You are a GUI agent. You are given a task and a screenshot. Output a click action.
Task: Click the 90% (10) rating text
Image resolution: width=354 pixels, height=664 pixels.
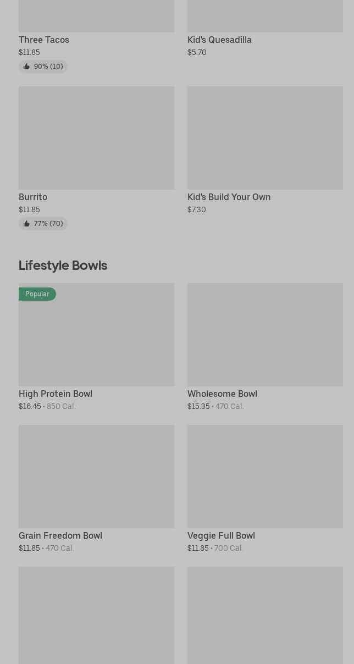[x=48, y=67]
